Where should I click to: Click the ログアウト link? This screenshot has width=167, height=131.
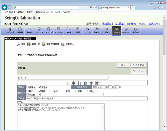[154, 24]
